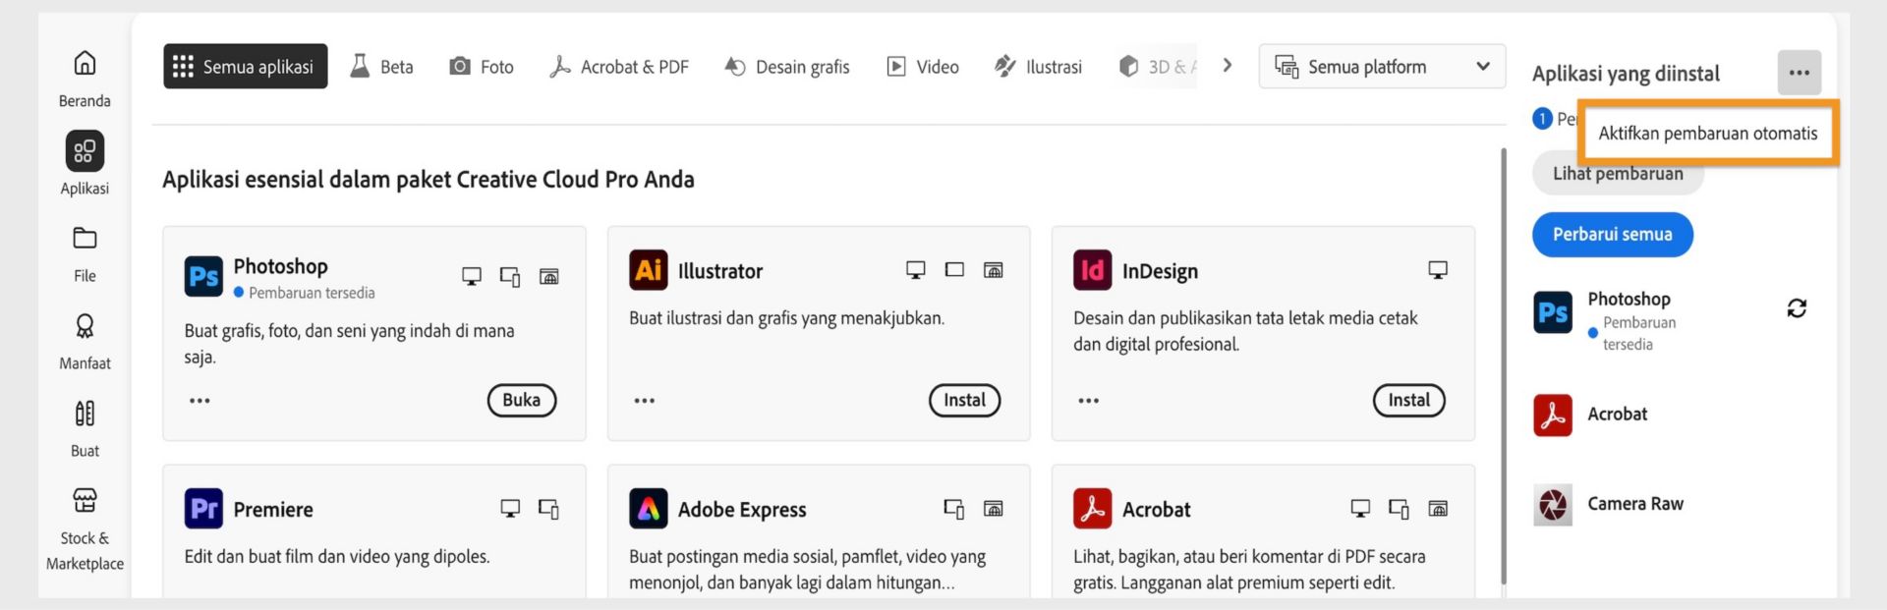Click the Premiere card title
The height and width of the screenshot is (610, 1887).
pyautogui.click(x=273, y=509)
